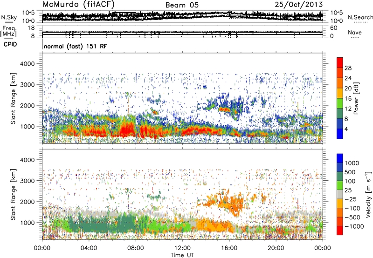Click the Velocity [m s-1] color bar label
The height and width of the screenshot is (258, 373).
tap(368, 194)
